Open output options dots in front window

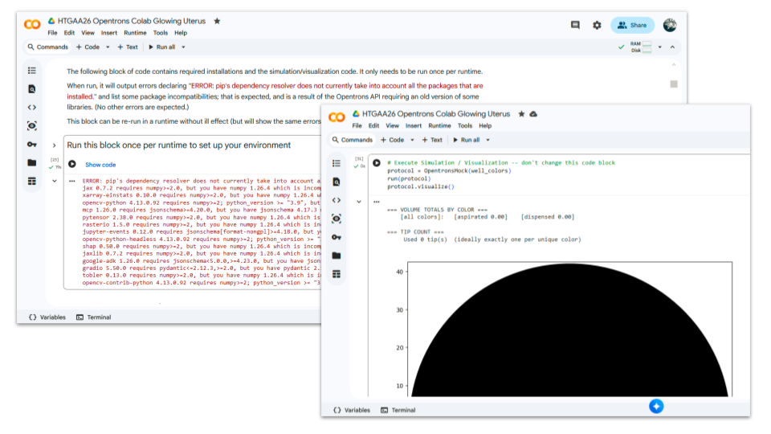tap(377, 202)
